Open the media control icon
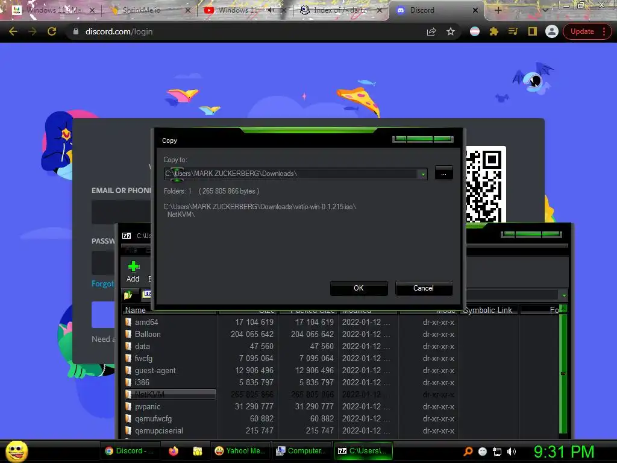Viewport: 617px width, 463px height. 513,31
